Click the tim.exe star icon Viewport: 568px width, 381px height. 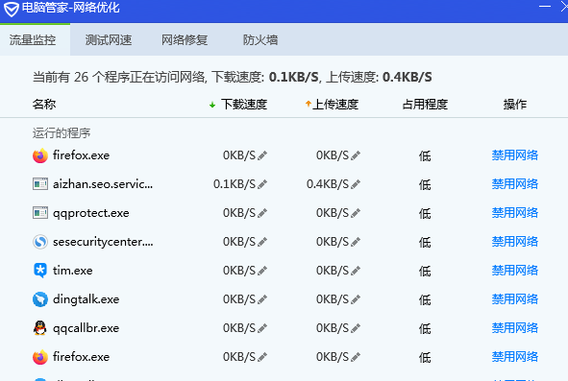click(x=40, y=271)
